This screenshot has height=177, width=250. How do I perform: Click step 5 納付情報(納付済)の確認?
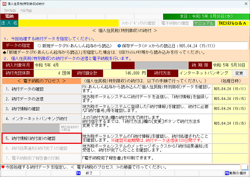(x=42, y=138)
